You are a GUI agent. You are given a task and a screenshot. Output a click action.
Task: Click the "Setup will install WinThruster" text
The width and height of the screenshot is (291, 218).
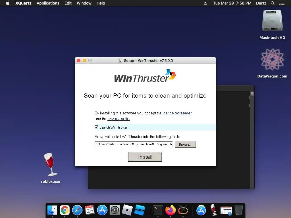[137, 137]
